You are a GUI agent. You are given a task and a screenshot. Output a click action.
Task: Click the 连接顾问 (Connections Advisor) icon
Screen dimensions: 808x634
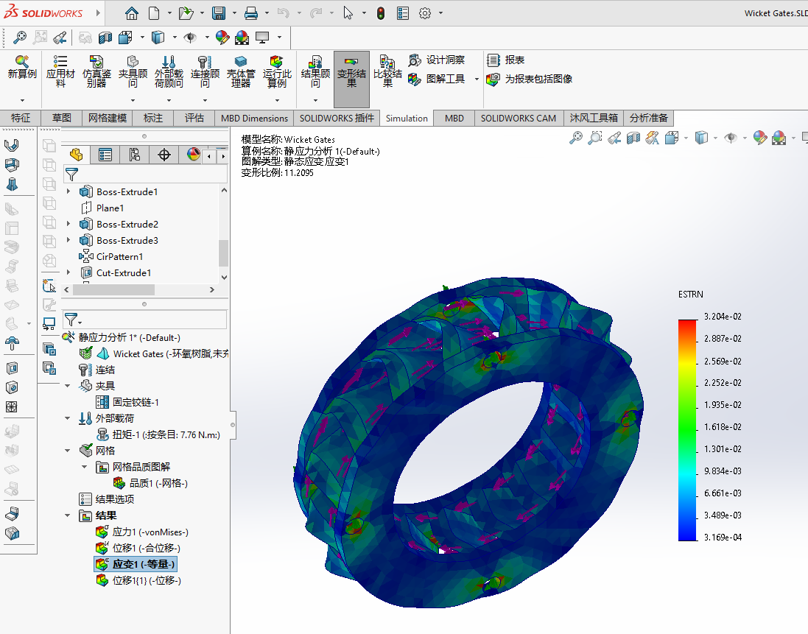pyautogui.click(x=205, y=71)
